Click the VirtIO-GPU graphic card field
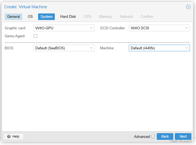Viewport: 196px width, 145px height. pos(61,28)
